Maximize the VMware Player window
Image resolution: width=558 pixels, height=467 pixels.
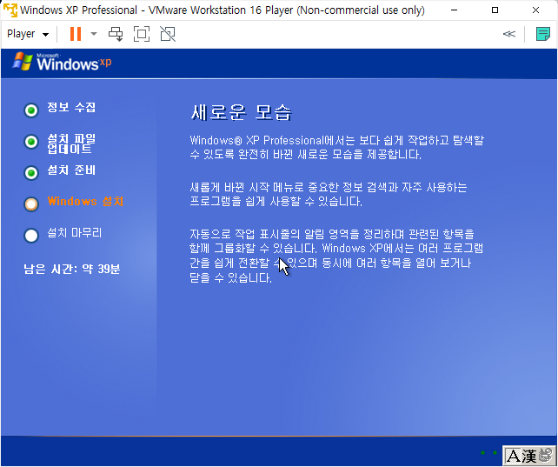point(495,10)
